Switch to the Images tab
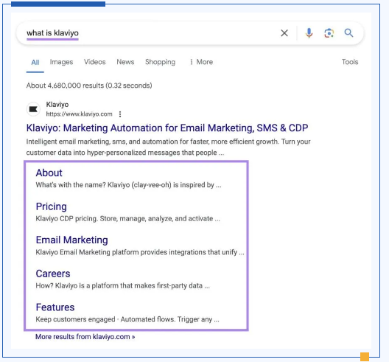This screenshot has width=389, height=362. coord(62,62)
